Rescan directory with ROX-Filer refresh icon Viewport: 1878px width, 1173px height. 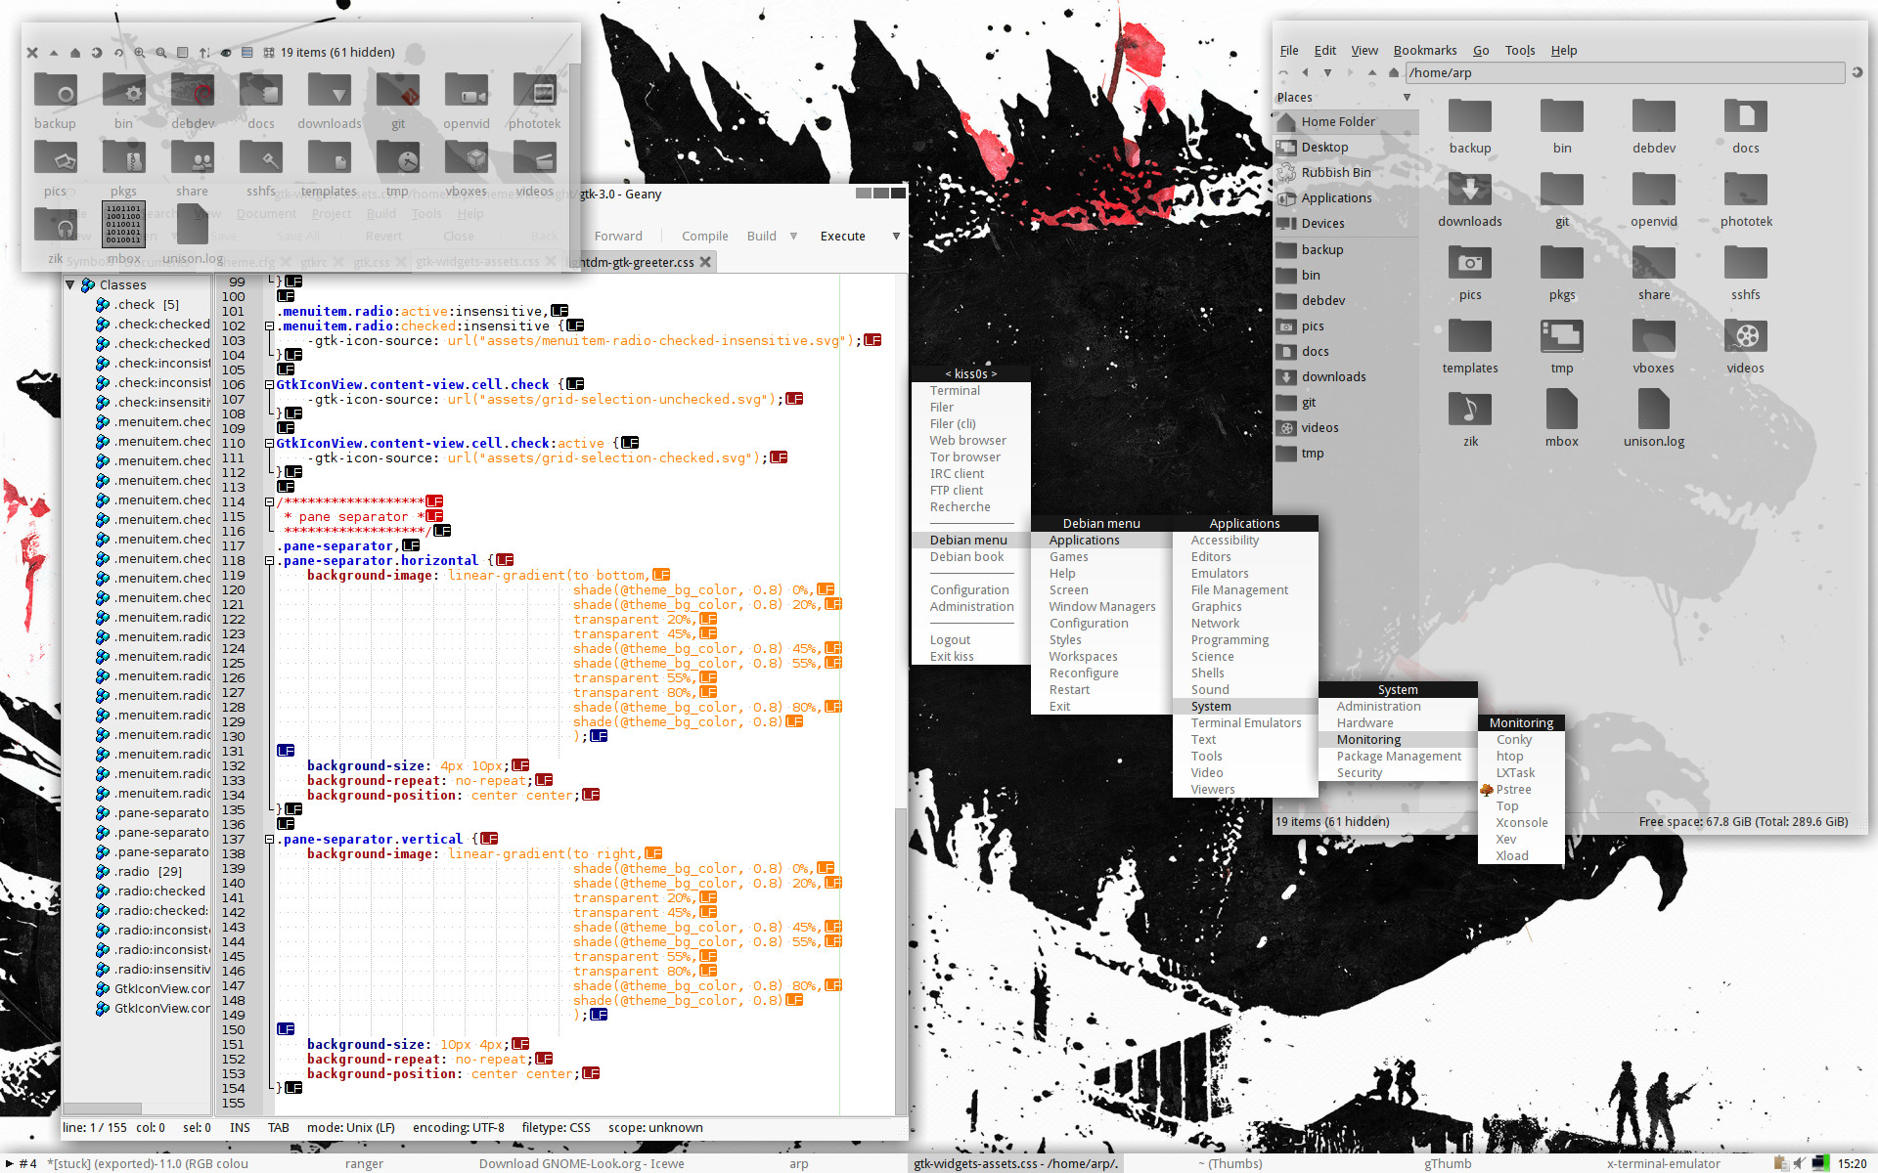pyautogui.click(x=118, y=53)
